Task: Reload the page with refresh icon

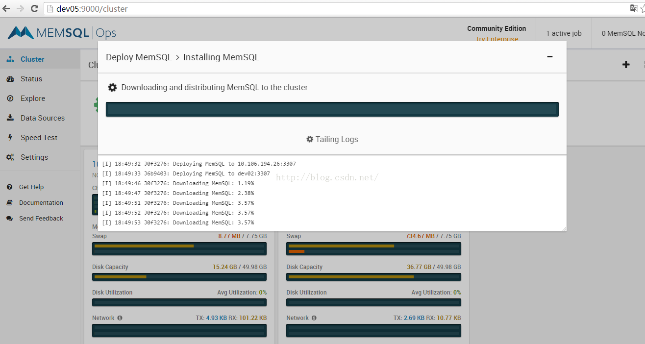Action: click(x=34, y=8)
